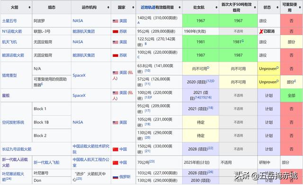Viewport: 303px width, 185px height.
Task: Open footnote [10] beside 63.8公吨 payload
Action: point(147,71)
